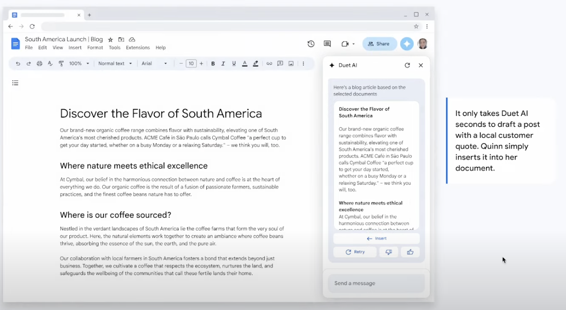This screenshot has height=310, width=566.
Task: Click the move to folder icon
Action: (121, 40)
